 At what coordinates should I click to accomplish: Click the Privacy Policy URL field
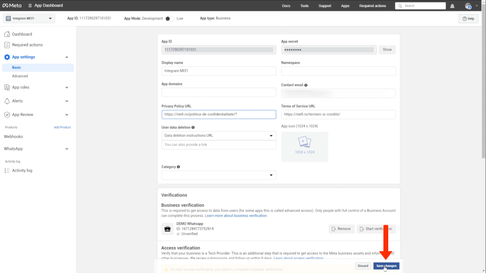[218, 114]
